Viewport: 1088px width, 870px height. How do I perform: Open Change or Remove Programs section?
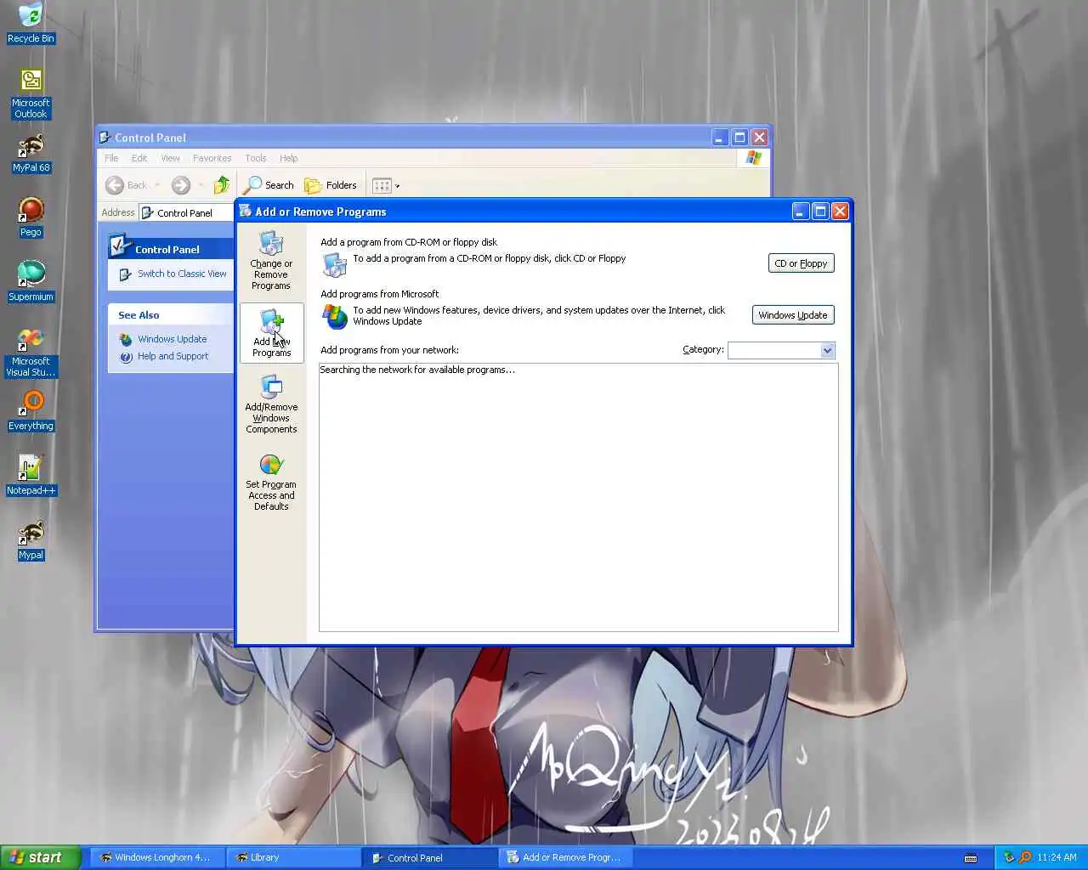click(x=271, y=260)
